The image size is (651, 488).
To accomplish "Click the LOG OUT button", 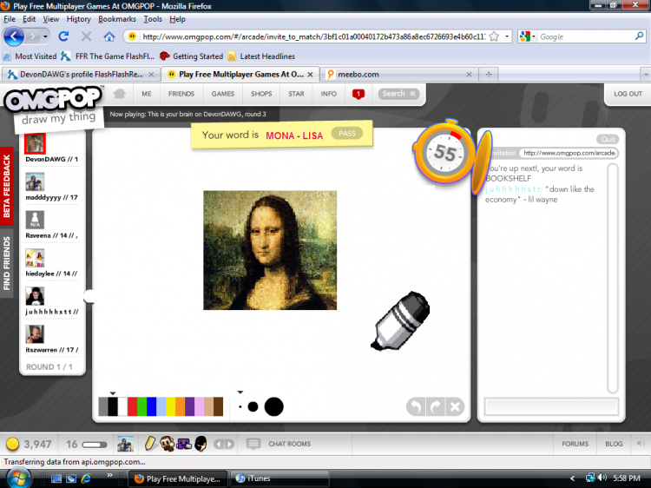I will coord(628,94).
